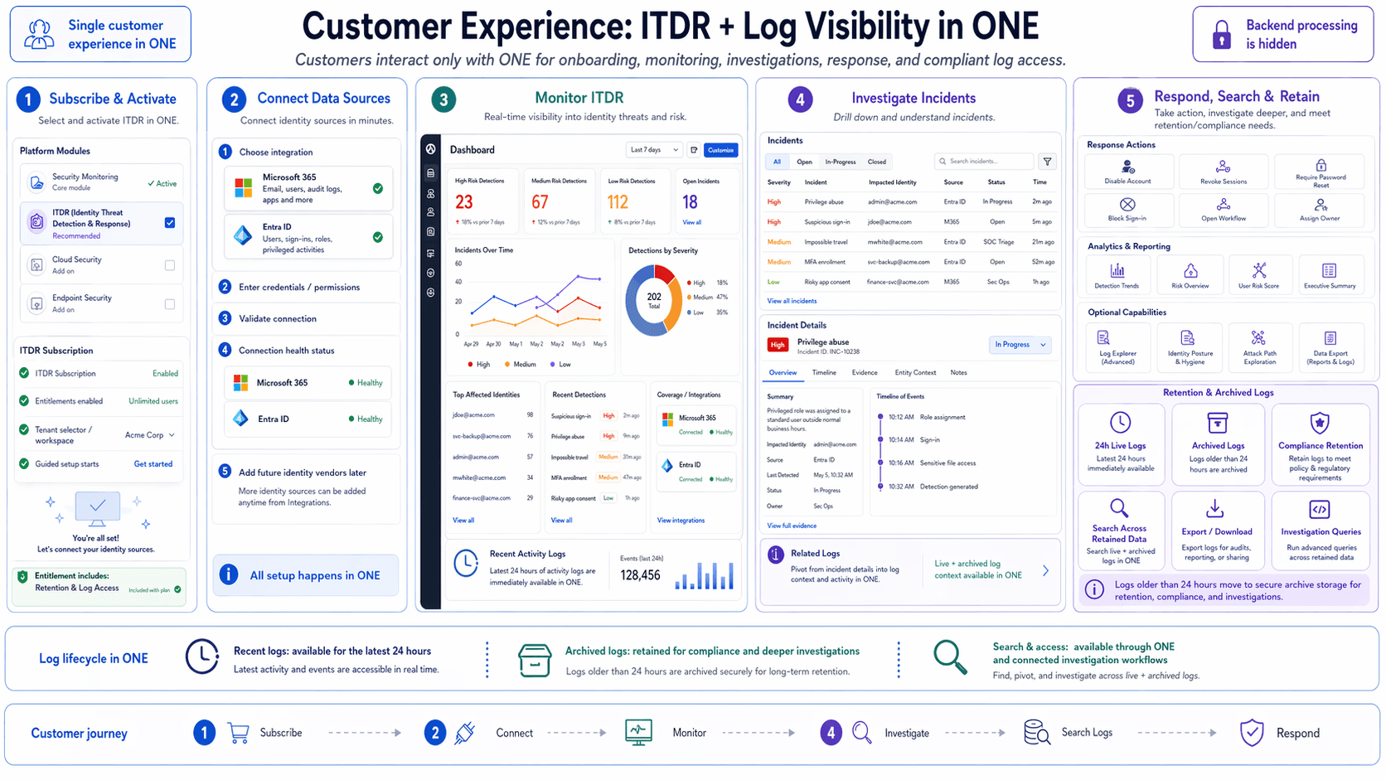Select the All incidents tab
This screenshot has width=1386, height=780.
pos(777,162)
